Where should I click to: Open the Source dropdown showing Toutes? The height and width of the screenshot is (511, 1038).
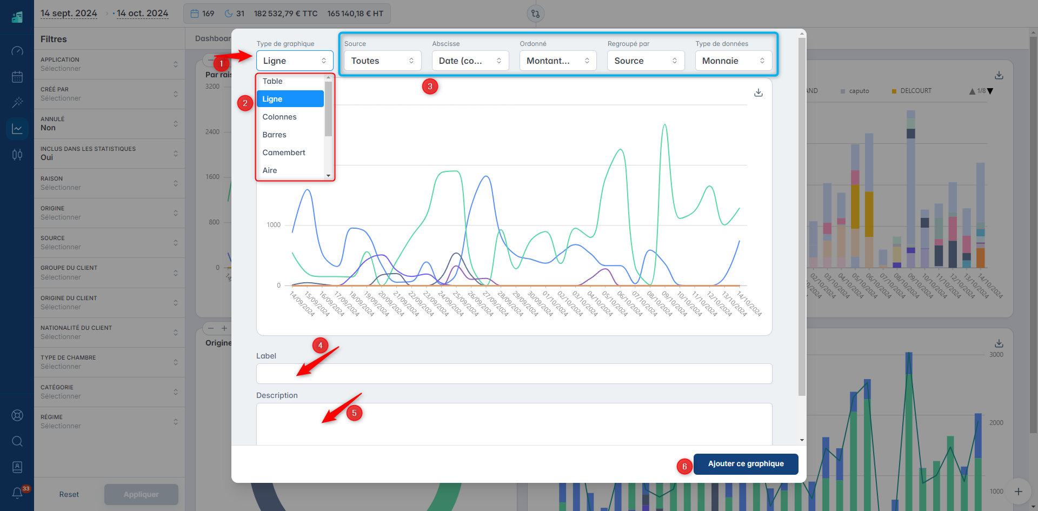tap(382, 61)
